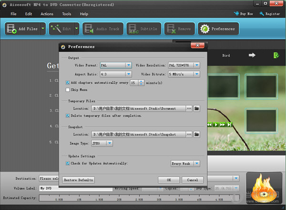Click the Remove toolbar button
The height and width of the screenshot is (210, 286).
pos(180,29)
